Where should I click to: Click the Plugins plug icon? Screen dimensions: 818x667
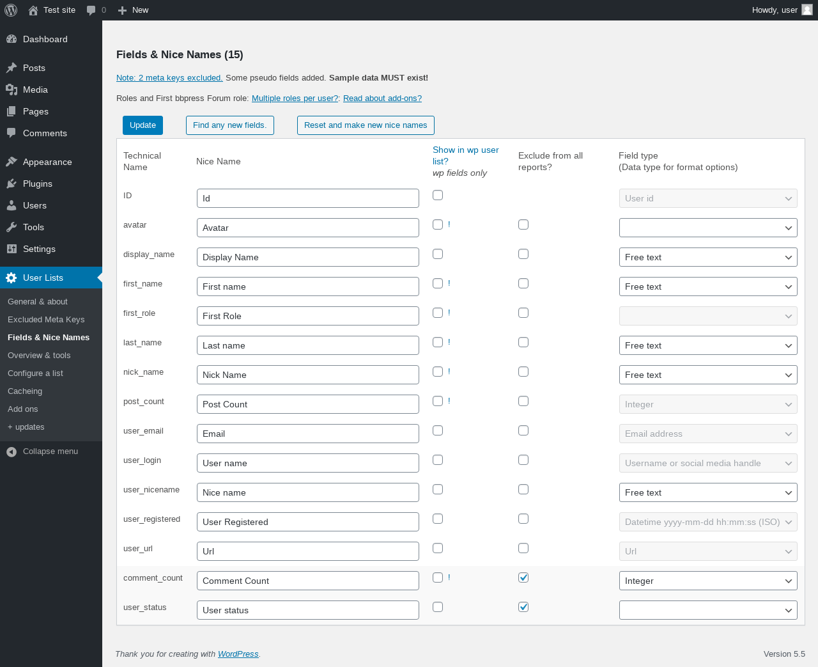[12, 184]
